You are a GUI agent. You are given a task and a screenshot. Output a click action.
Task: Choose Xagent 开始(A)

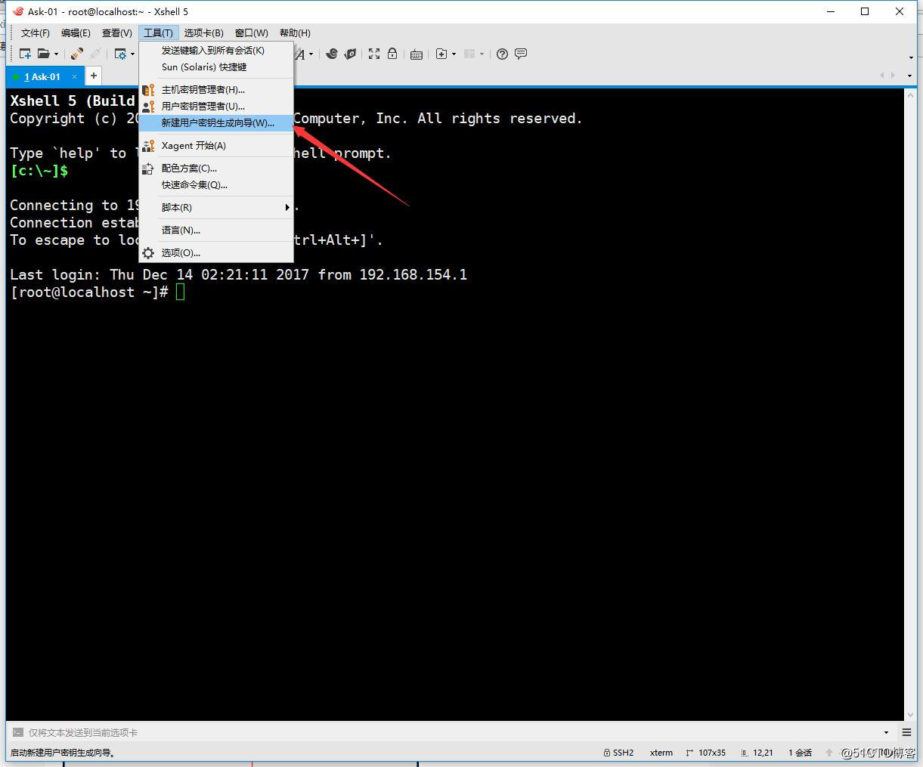coord(216,146)
